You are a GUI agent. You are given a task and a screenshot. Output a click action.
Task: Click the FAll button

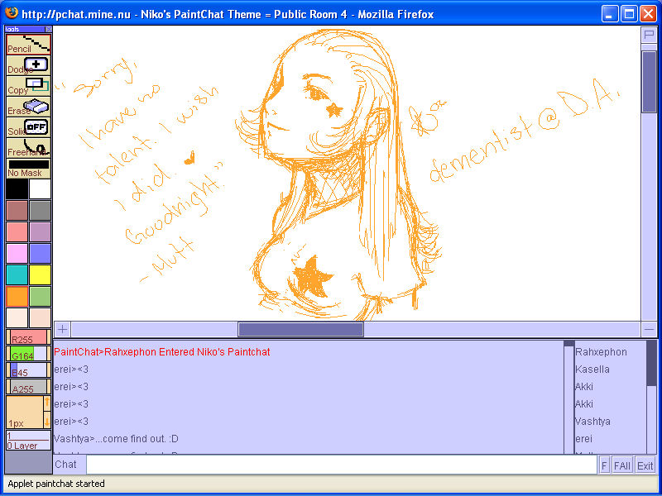tap(622, 465)
